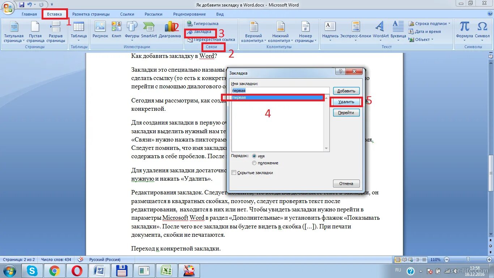
Task: Open the Строка подписи dropdown arrow
Action: tap(450, 24)
